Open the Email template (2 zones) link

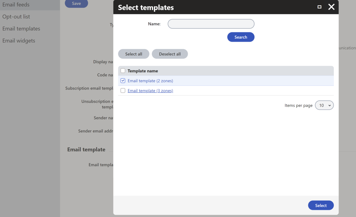point(150,81)
